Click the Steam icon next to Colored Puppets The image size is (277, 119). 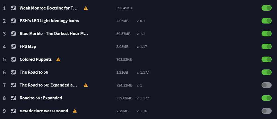point(13,59)
